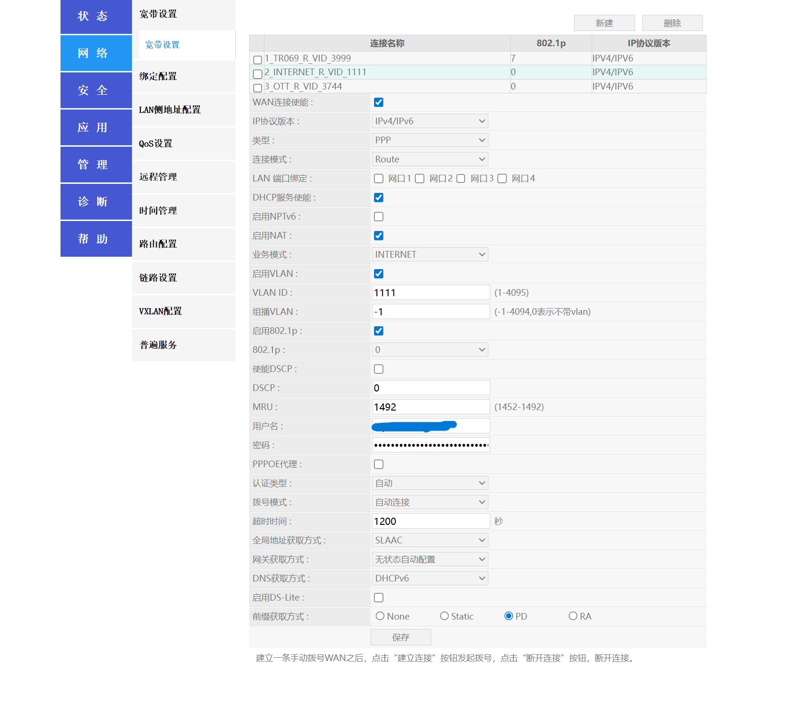
Task: Enable the 启用NPTv6 checkbox
Action: (379, 217)
